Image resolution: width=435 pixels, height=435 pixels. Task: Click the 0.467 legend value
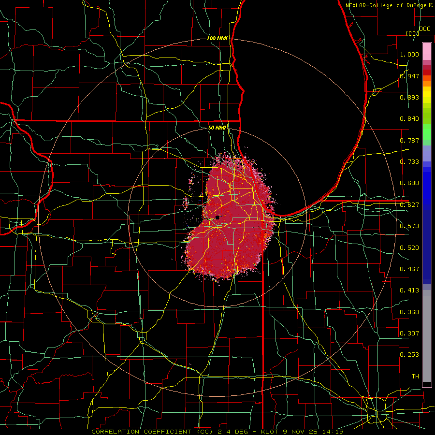(x=409, y=269)
